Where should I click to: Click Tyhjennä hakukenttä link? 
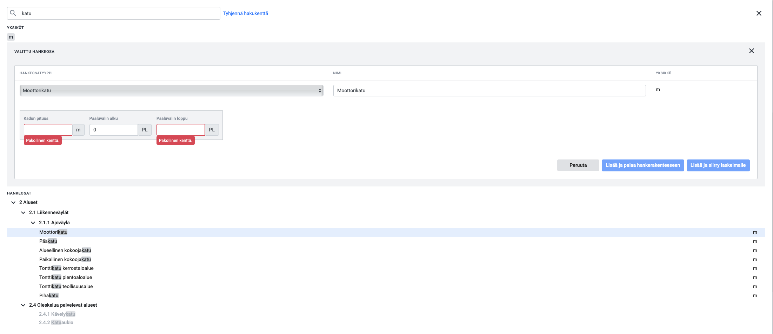[x=246, y=13]
